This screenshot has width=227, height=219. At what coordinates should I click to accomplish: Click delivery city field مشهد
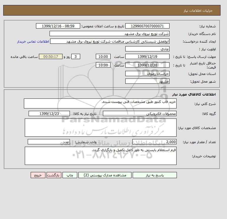(x=147, y=81)
